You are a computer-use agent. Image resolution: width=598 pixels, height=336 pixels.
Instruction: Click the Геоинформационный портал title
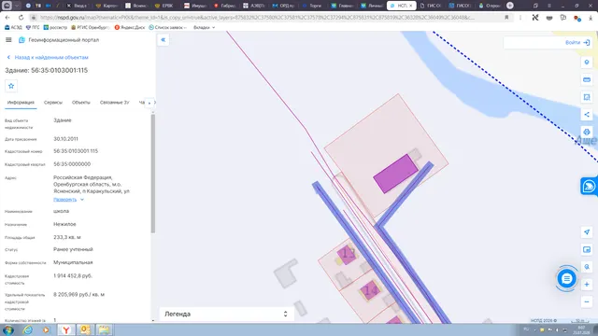click(x=64, y=40)
